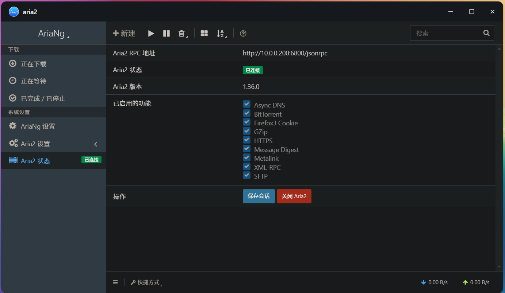The height and width of the screenshot is (293, 505).
Task: Click the single gear icon for AriaNg 设置
Action: point(13,126)
